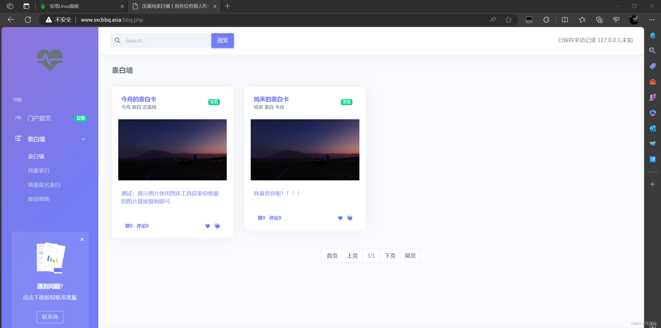
Task: Close the 遇到问题 help card
Action: point(82,239)
